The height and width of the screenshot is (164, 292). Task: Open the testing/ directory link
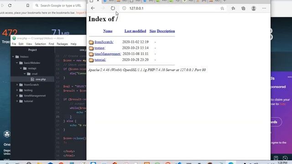pos(99,48)
